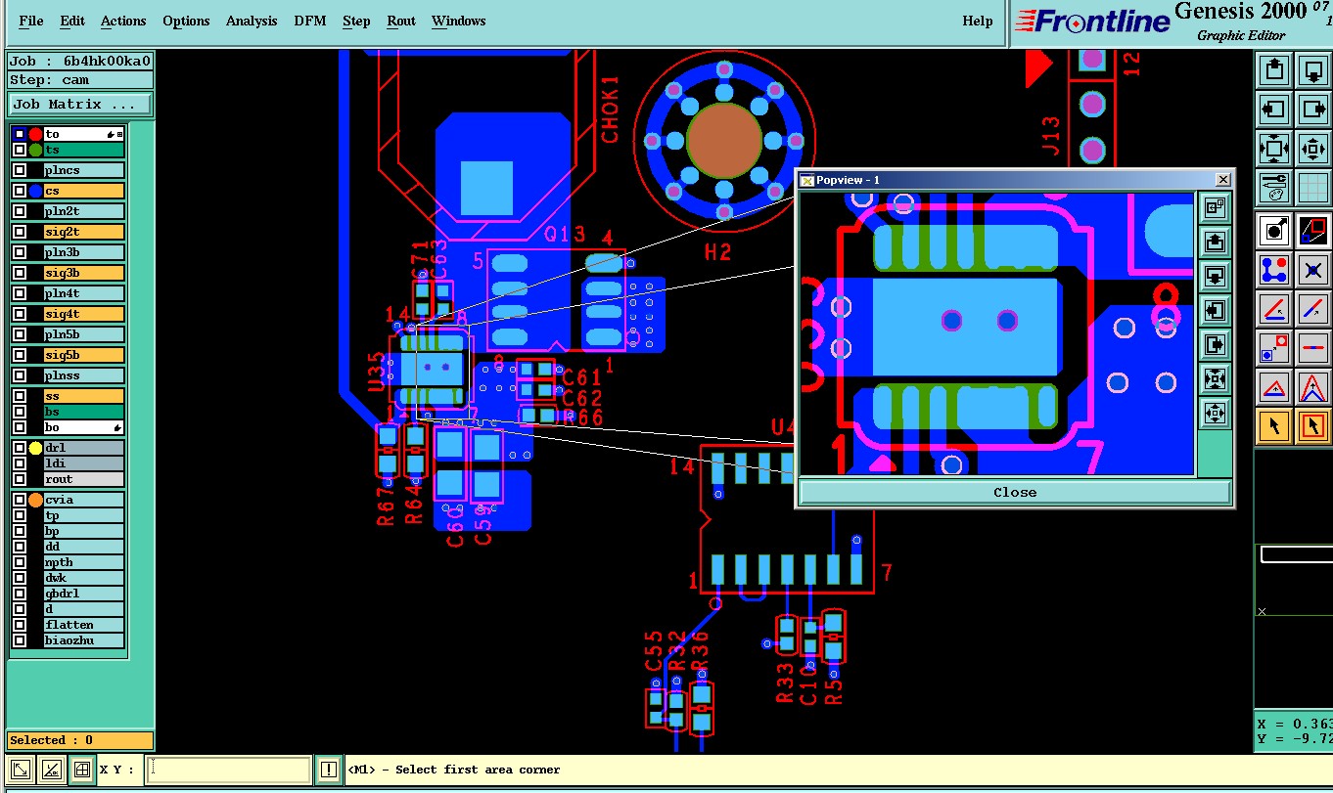
Task: Open the Analysis menu
Action: [x=252, y=21]
